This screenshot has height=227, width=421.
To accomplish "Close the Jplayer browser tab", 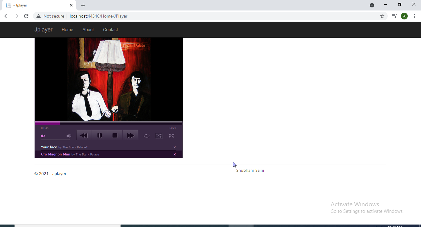I will [71, 5].
